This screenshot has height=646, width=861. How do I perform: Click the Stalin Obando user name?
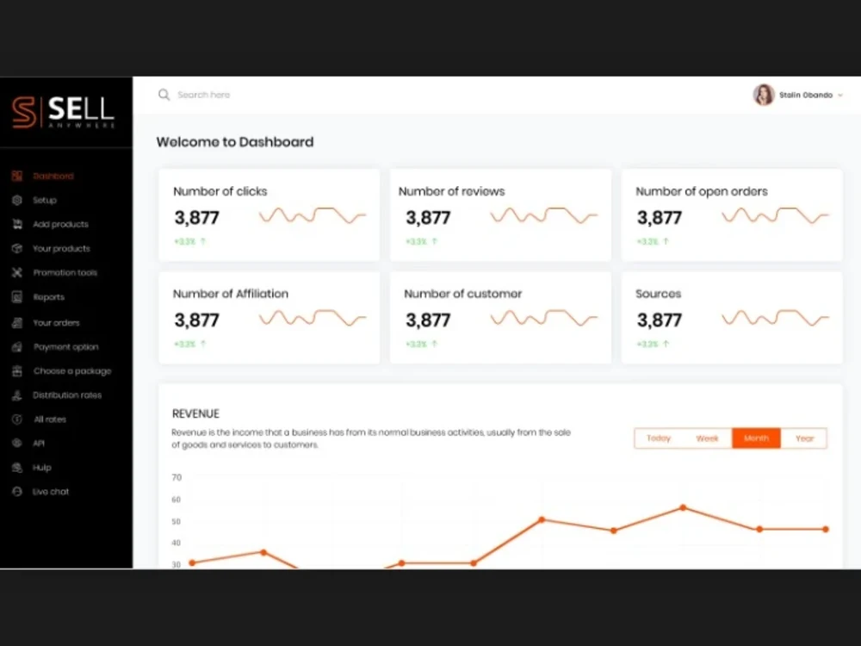pos(806,95)
